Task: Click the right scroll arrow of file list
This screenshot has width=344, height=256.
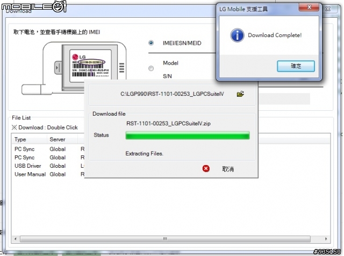Action: click(326, 239)
